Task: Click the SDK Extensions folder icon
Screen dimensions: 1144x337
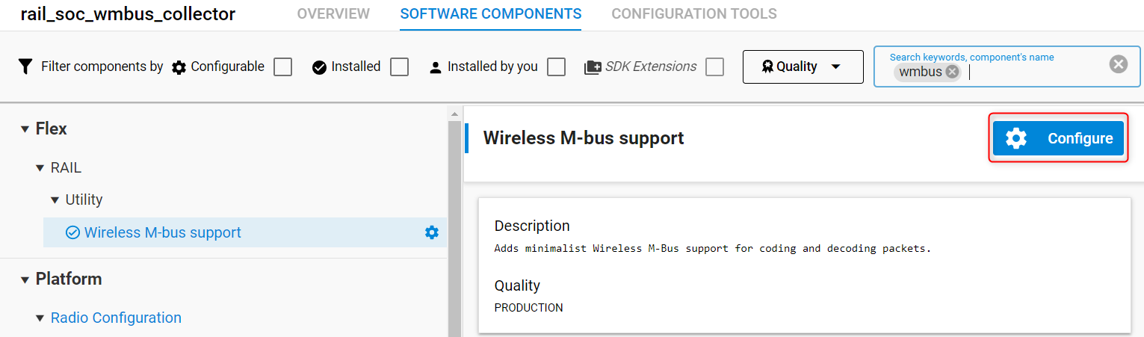Action: [x=593, y=67]
